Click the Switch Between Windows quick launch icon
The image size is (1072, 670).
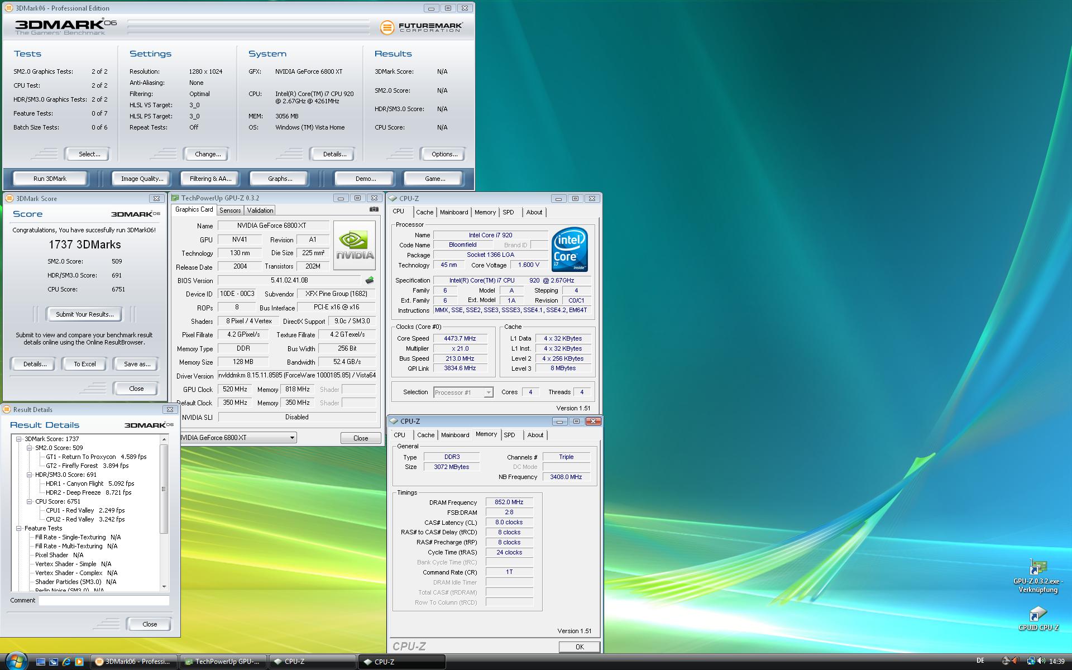[x=54, y=662]
